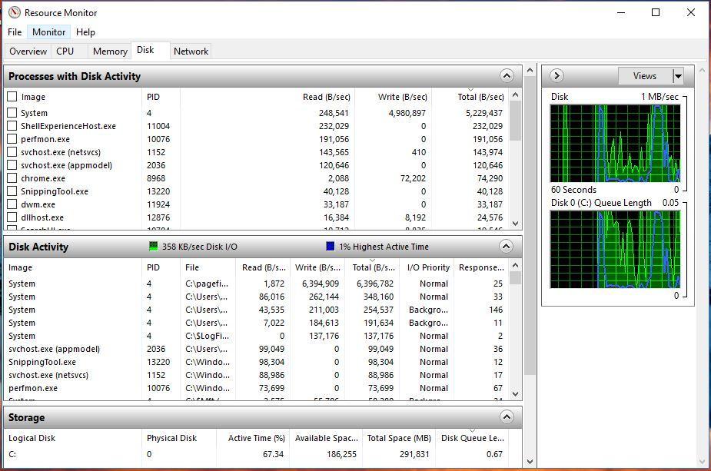Click the 5,229,437 total value for System
This screenshot has height=471, width=711.
pos(483,113)
